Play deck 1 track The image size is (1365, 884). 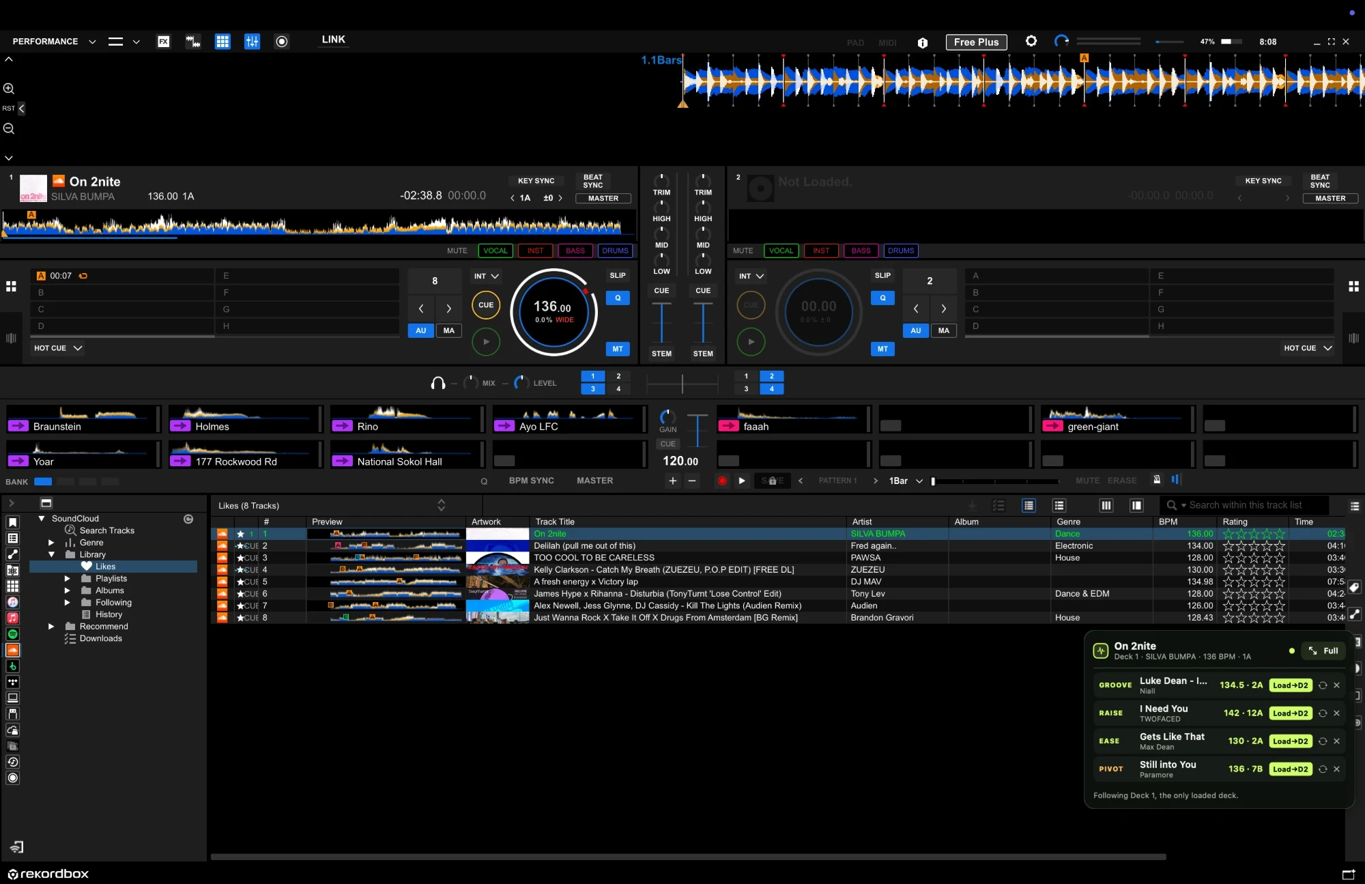click(x=486, y=341)
